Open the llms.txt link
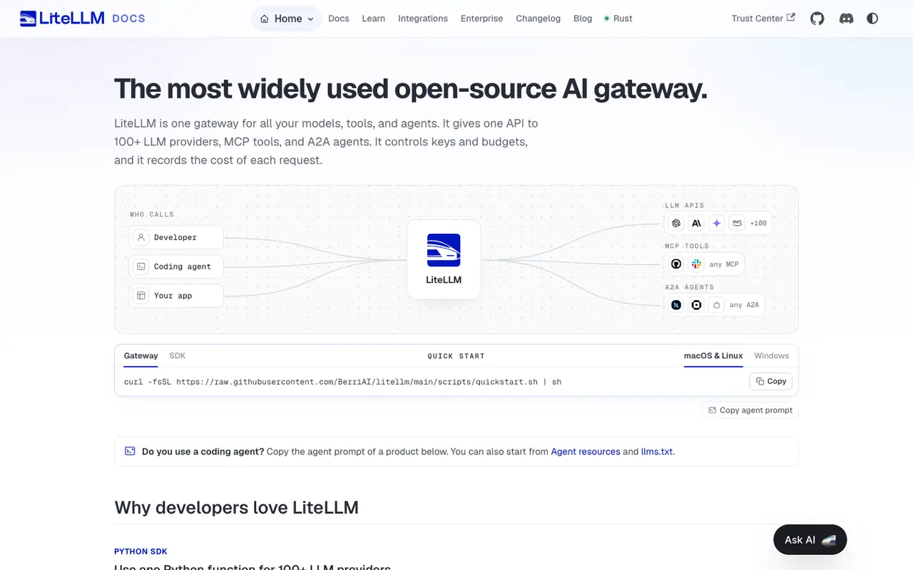Screen dimensions: 913x570 [x=657, y=452]
